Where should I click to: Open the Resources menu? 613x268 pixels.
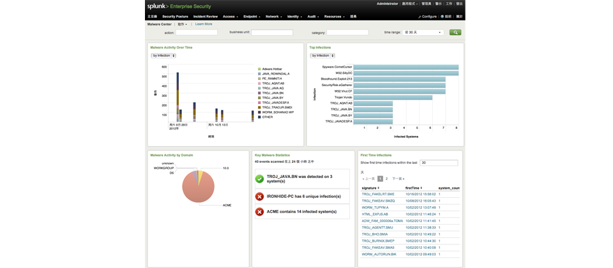pos(334,17)
